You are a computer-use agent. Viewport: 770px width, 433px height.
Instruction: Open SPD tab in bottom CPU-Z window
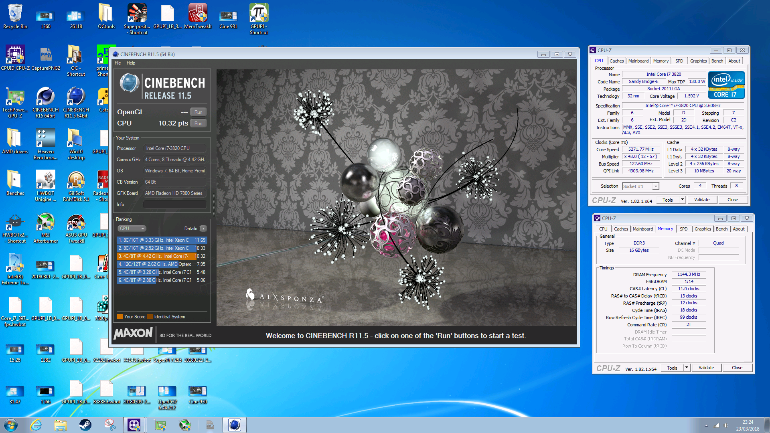683,229
